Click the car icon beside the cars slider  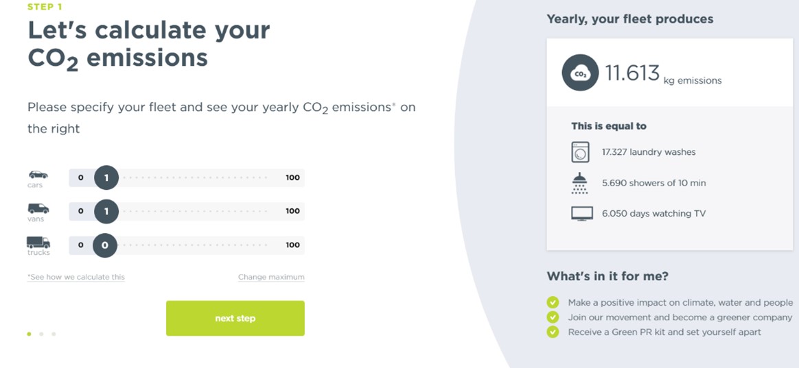coord(38,175)
